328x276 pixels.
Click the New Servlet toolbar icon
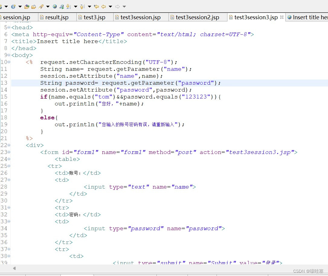13,7
